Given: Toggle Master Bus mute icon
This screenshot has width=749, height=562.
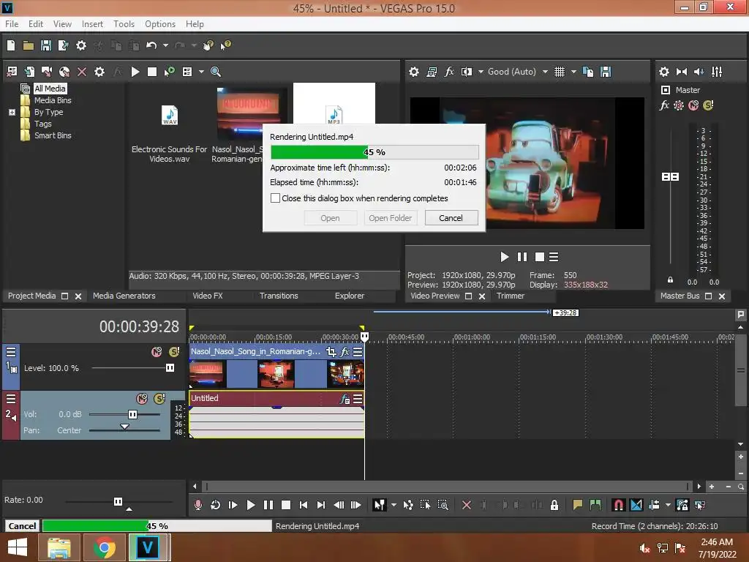Looking at the screenshot, I should (693, 105).
